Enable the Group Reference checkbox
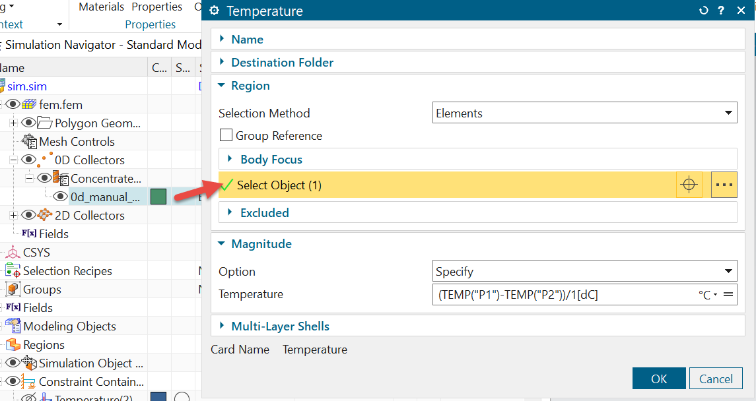Image resolution: width=756 pixels, height=401 pixels. click(226, 136)
